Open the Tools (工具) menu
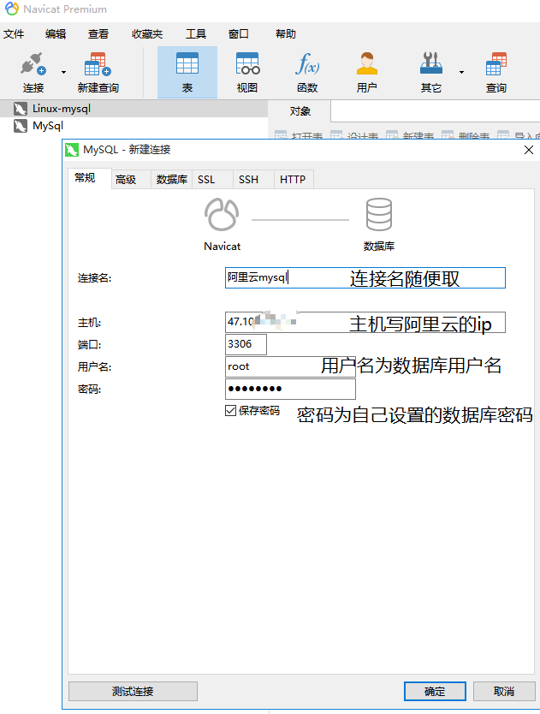540x714 pixels. [x=196, y=34]
